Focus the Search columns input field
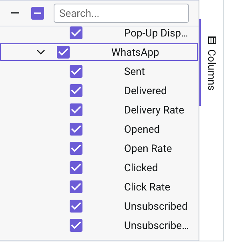This screenshot has width=225, height=243. [121, 13]
